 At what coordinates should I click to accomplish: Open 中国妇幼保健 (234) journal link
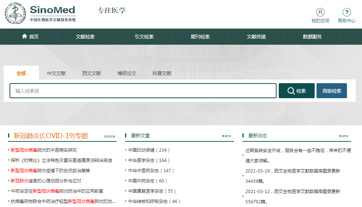(x=149, y=150)
